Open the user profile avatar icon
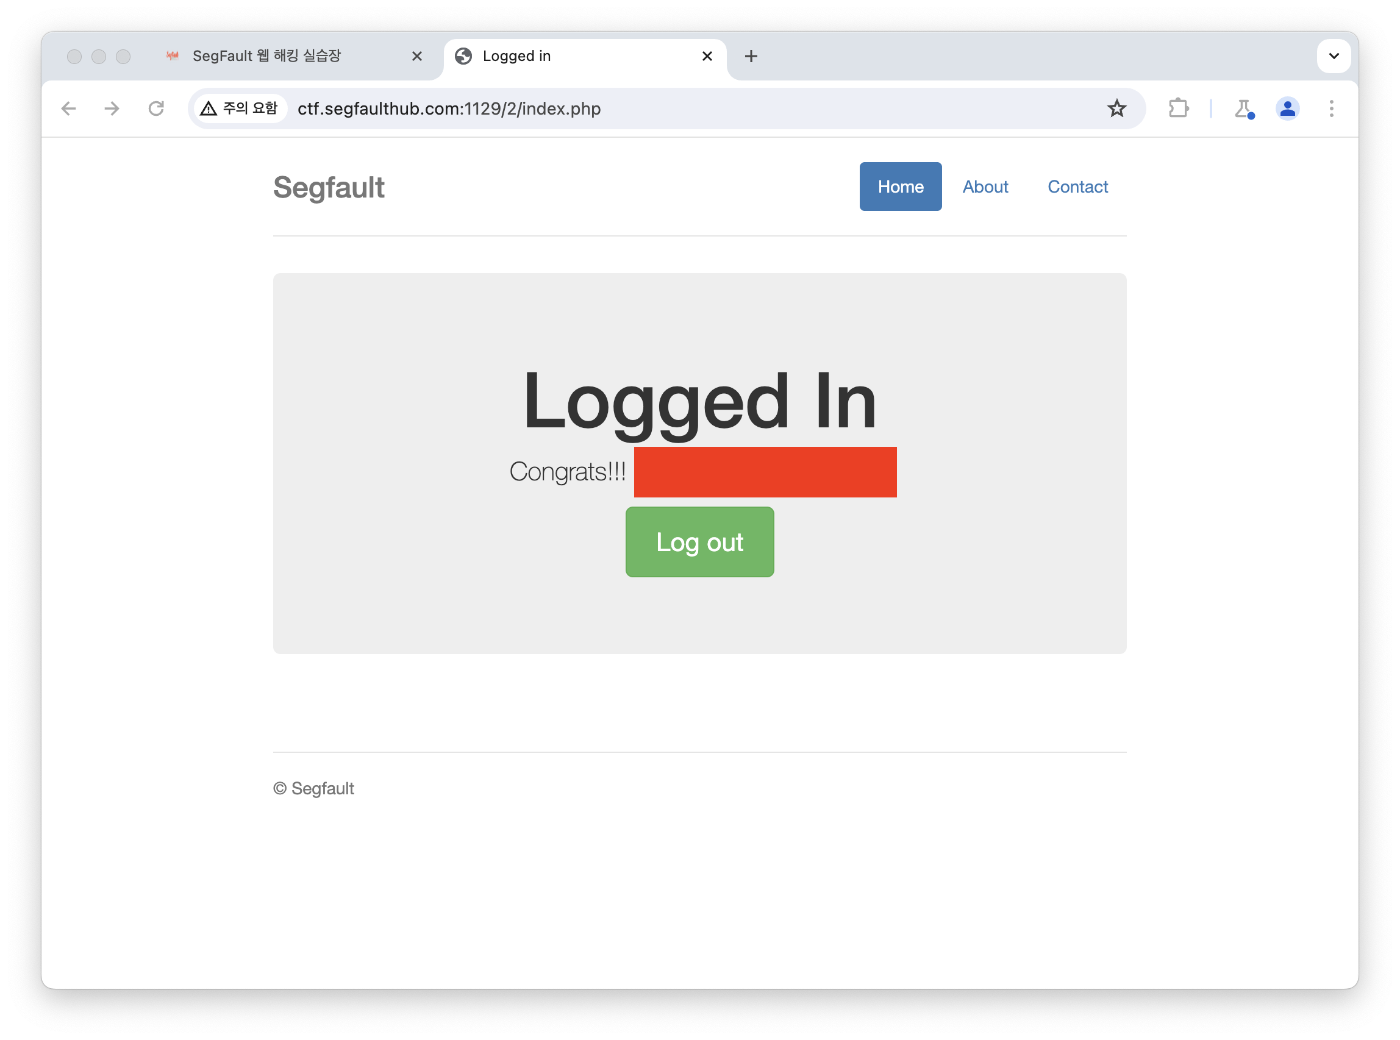 click(x=1288, y=109)
